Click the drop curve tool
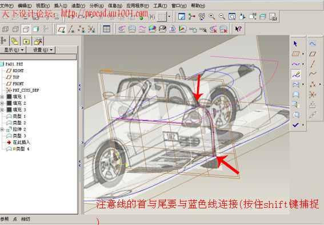The height and width of the screenshot is (225, 324). pos(295,85)
